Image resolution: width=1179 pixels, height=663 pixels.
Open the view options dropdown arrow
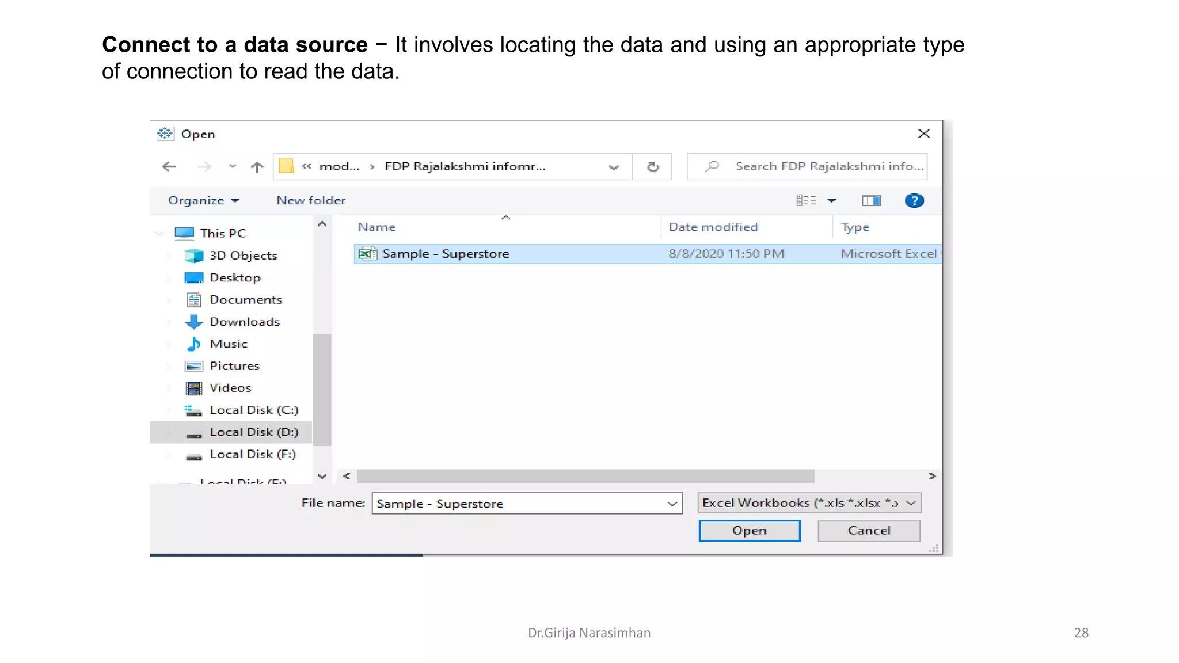pos(832,201)
